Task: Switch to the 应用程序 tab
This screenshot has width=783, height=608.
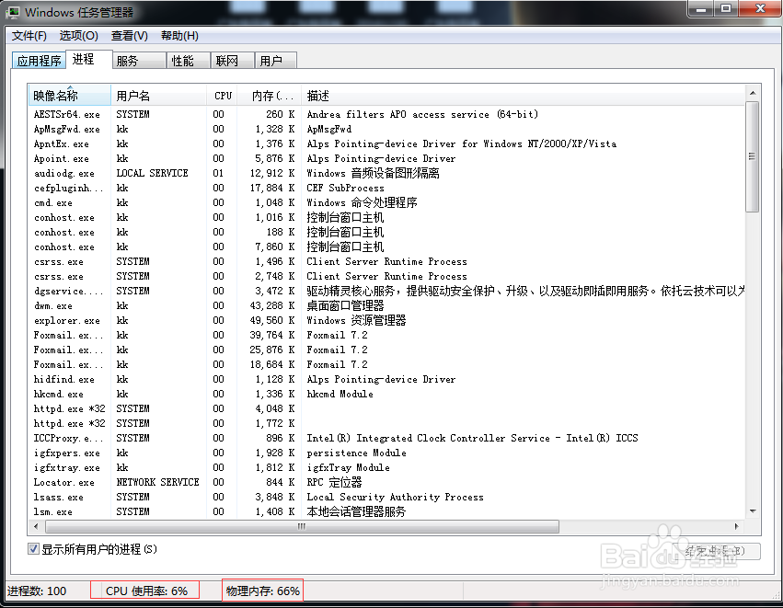Action: [39, 61]
